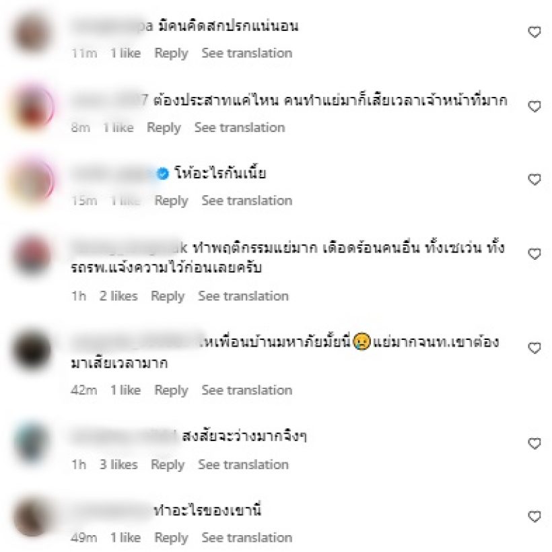The image size is (552, 552).
Task: Open profile picture of the bottom commenter
Action: pos(32,516)
